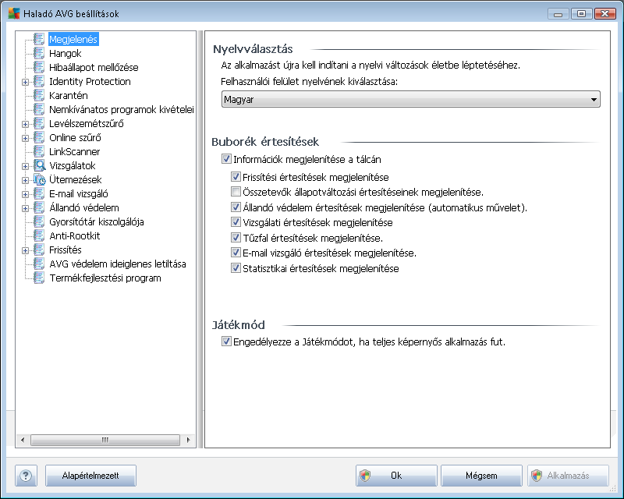The image size is (624, 499).
Task: Enable Összetevők állapotváltozási értesítéseinek megjelenítése
Action: click(236, 192)
